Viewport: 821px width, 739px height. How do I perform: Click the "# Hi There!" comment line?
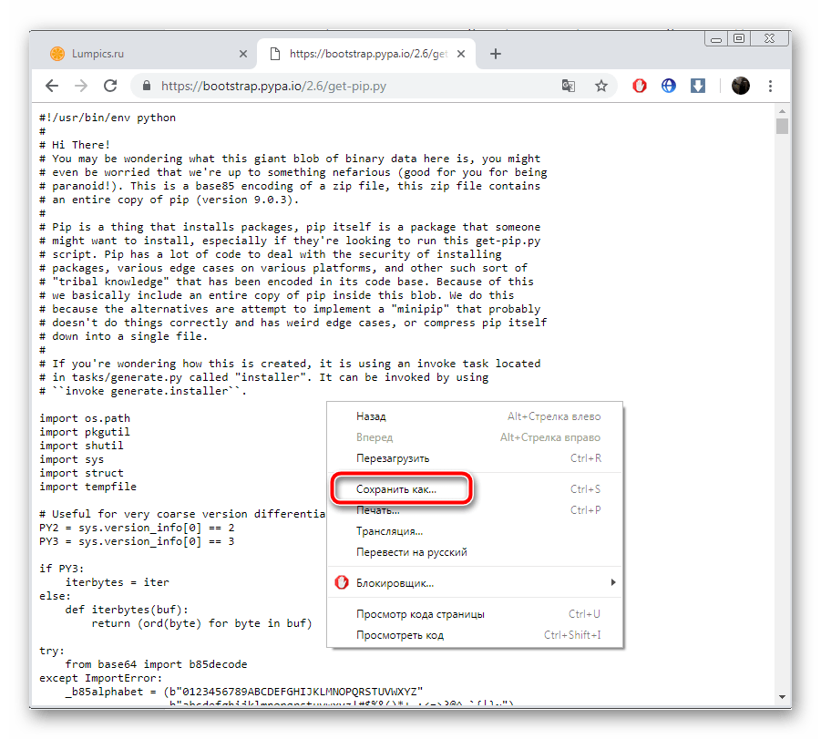75,145
